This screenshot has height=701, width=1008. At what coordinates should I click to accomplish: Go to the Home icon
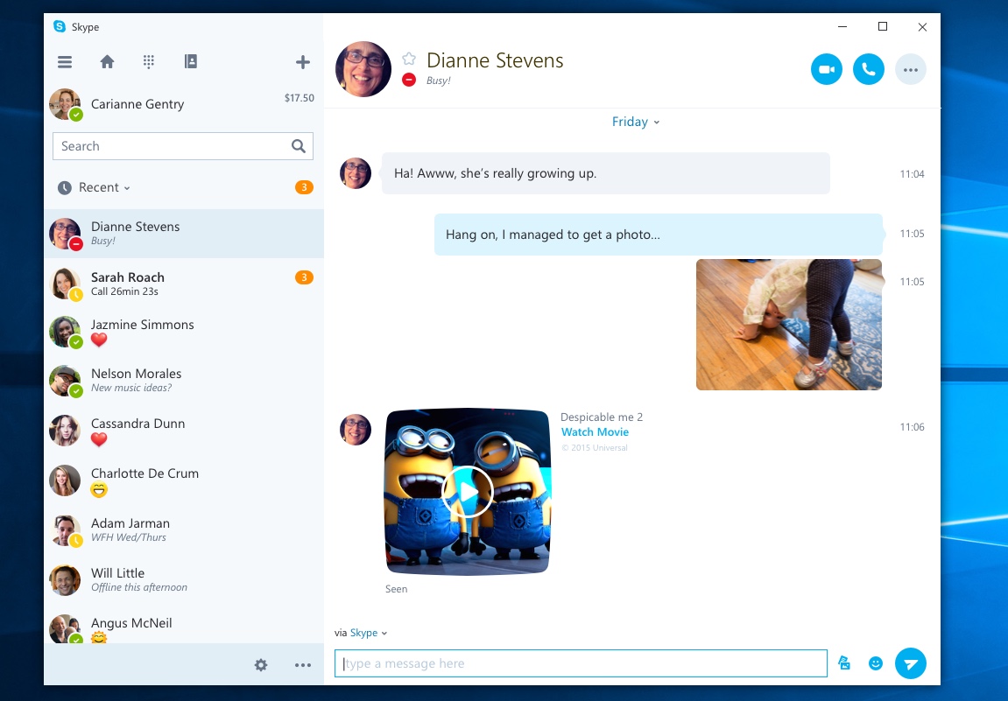pyautogui.click(x=108, y=61)
